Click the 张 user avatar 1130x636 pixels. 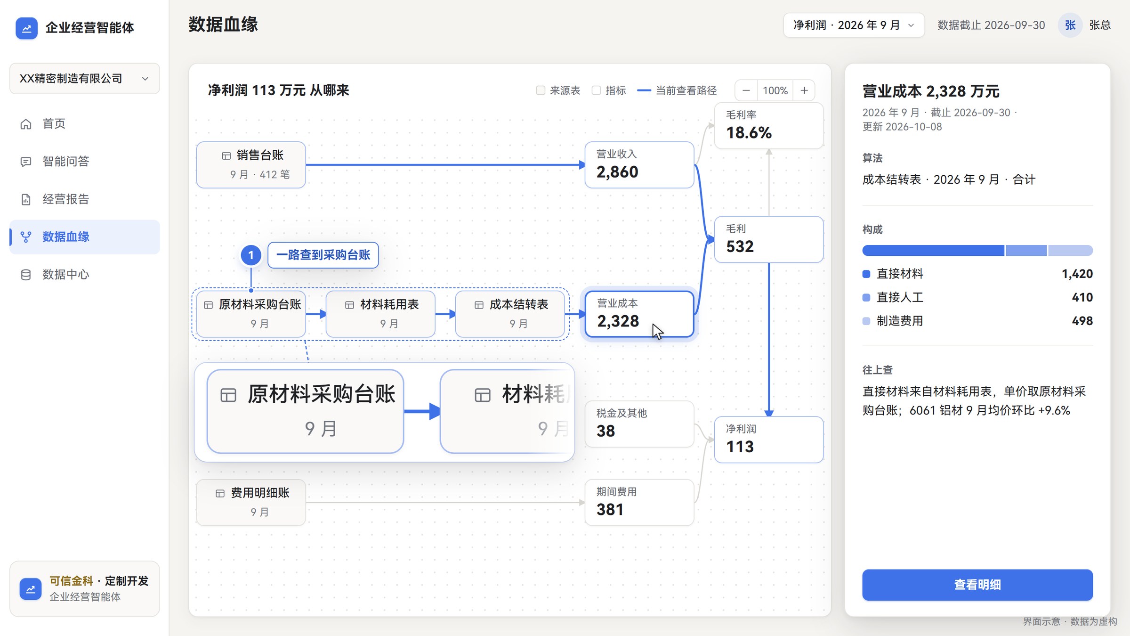click(1070, 25)
